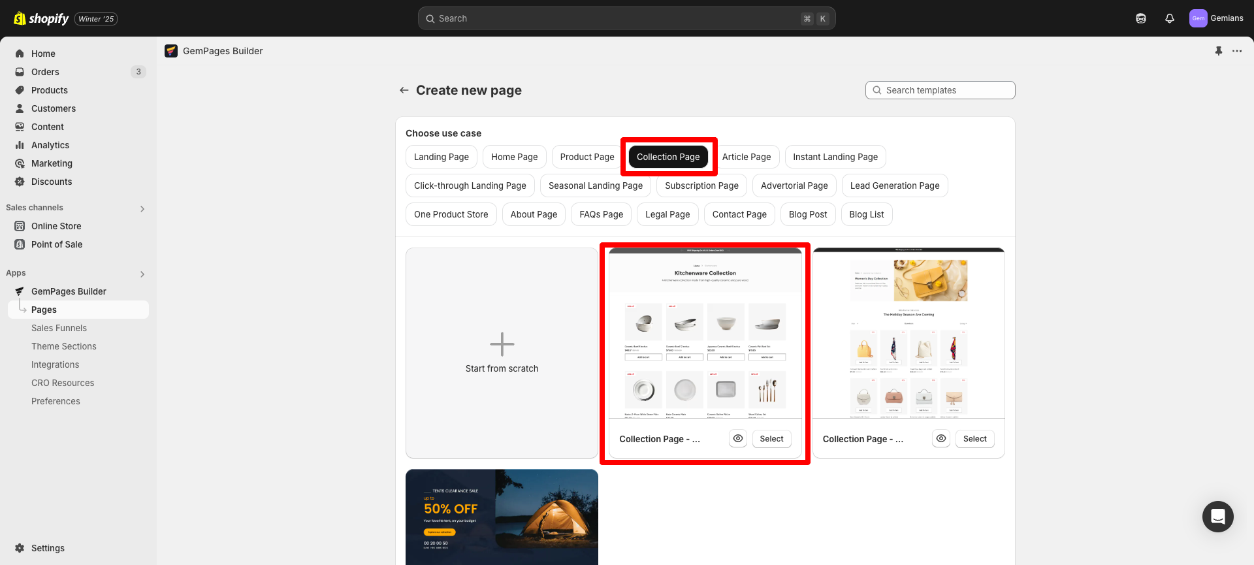1254x565 pixels.
Task: Click the Start from scratch blank card
Action: (502, 353)
